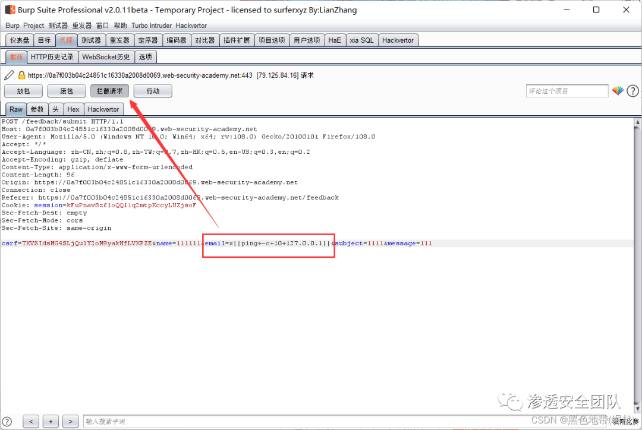Screen dimensions: 642x430
Task: Click the User-Agent header line
Action: click(x=188, y=137)
